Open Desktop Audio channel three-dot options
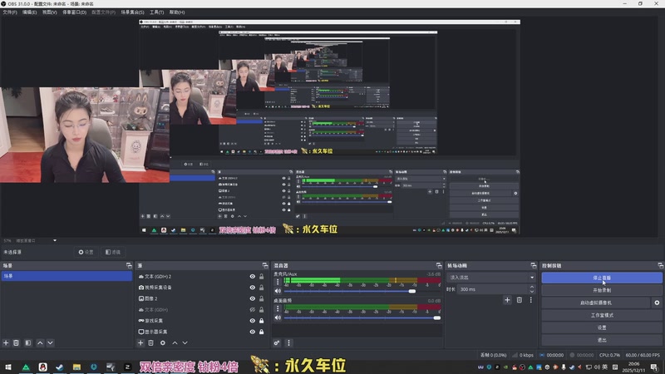The width and height of the screenshot is (665, 374). click(x=278, y=308)
